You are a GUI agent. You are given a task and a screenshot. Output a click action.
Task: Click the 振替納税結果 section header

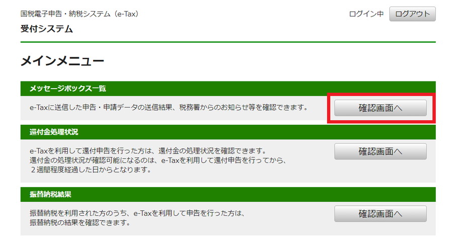(228, 194)
